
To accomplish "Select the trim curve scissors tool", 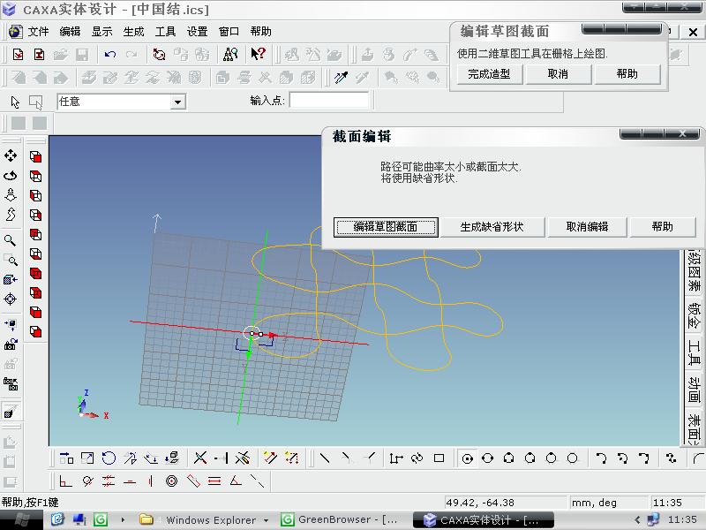I will click(x=200, y=458).
